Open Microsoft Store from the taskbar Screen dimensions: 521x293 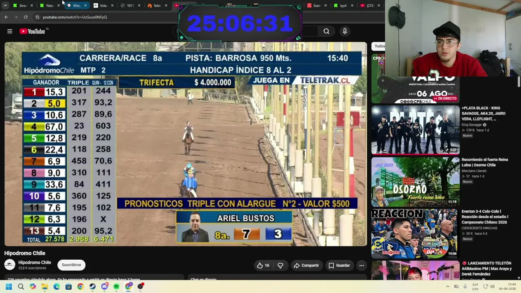[68, 286]
